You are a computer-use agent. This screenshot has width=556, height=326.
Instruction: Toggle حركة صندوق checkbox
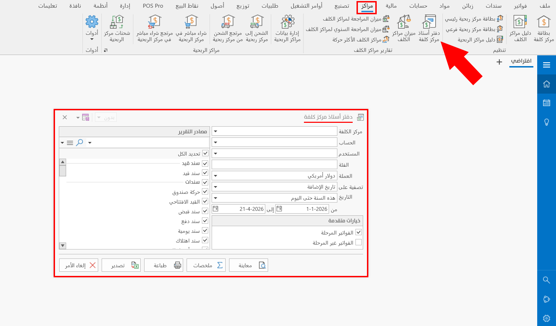[x=205, y=191]
